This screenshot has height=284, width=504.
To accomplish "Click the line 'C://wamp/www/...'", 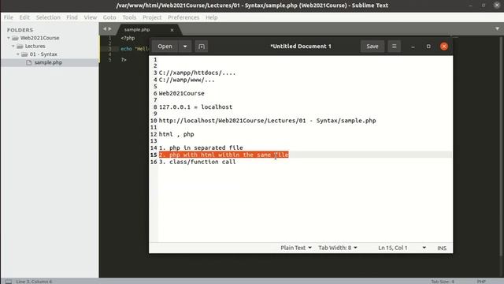I will pyautogui.click(x=187, y=80).
